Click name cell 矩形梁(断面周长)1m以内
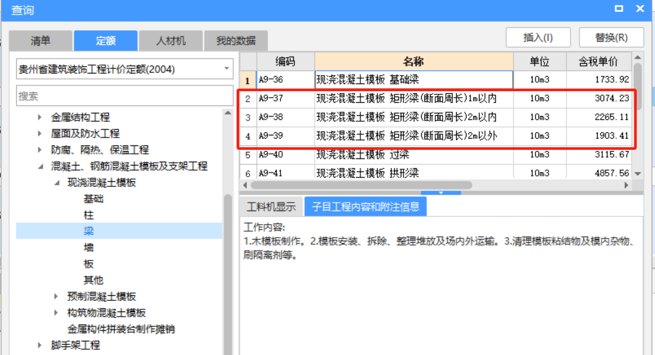 point(414,98)
